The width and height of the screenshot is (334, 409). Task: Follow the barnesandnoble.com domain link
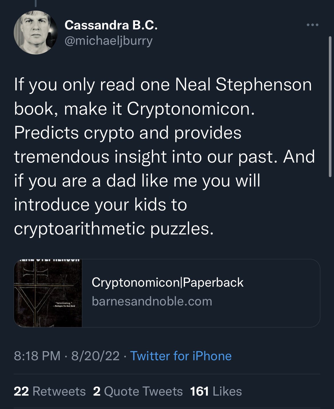pyautogui.click(x=152, y=301)
